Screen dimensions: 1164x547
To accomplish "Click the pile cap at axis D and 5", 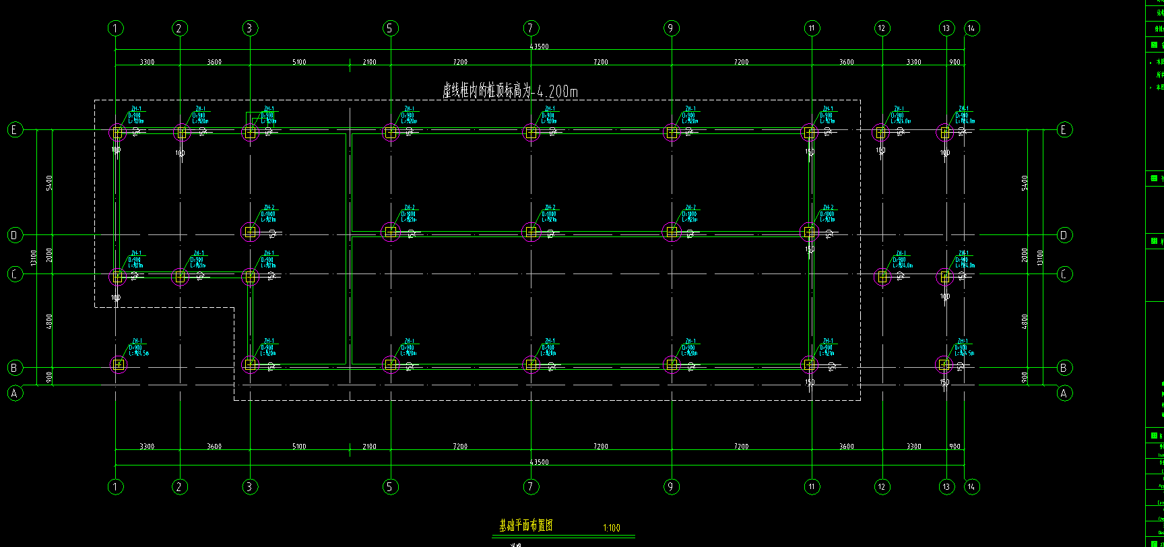I will [391, 232].
